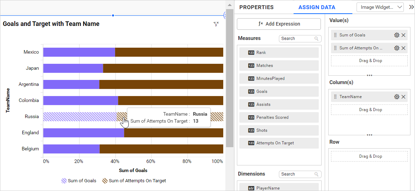Expand the Columns section resize handle
Screen dimensions: 415x191
[369, 135]
